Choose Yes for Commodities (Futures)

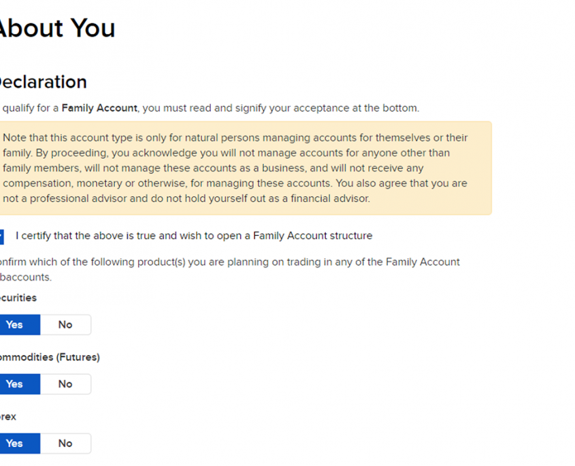click(x=15, y=384)
